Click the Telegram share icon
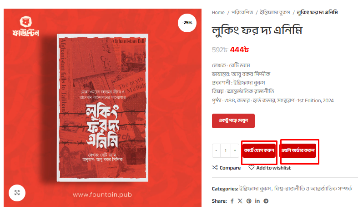This screenshot has height=210, width=358. 266,201
